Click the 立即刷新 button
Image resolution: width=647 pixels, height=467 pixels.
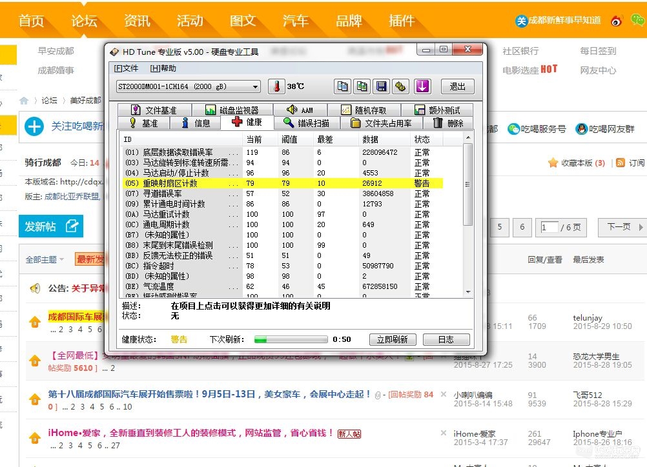393,340
